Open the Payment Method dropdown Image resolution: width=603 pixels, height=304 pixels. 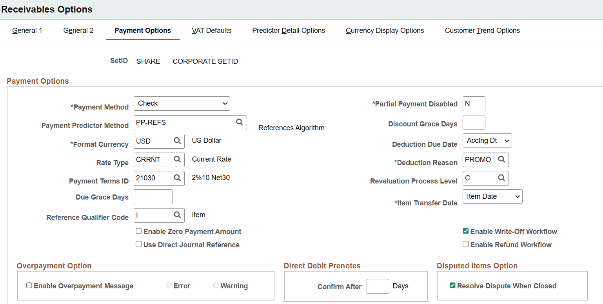click(182, 103)
